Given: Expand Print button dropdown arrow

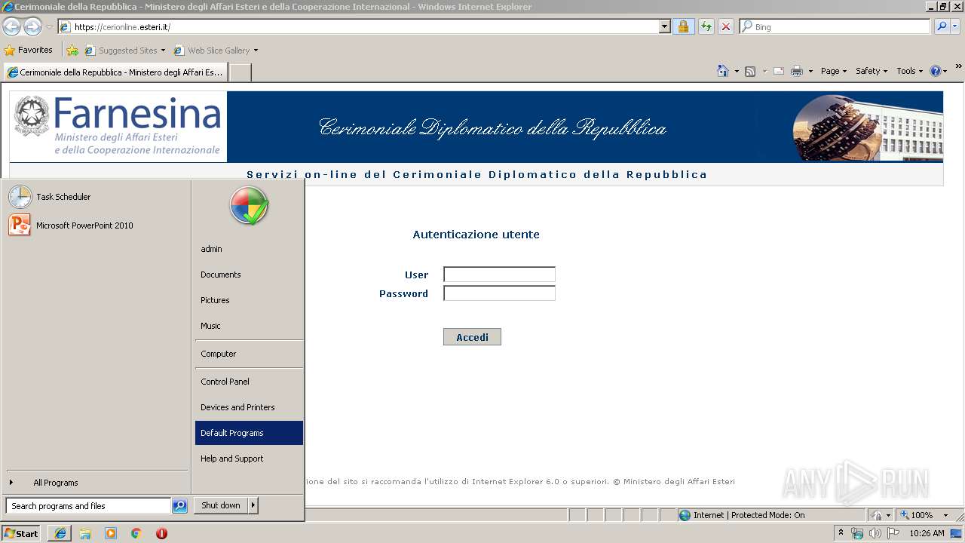Looking at the screenshot, I should point(810,72).
